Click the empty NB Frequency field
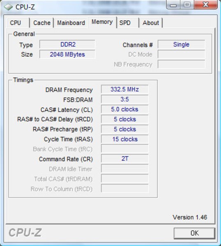221x246 pixels. tap(182, 64)
